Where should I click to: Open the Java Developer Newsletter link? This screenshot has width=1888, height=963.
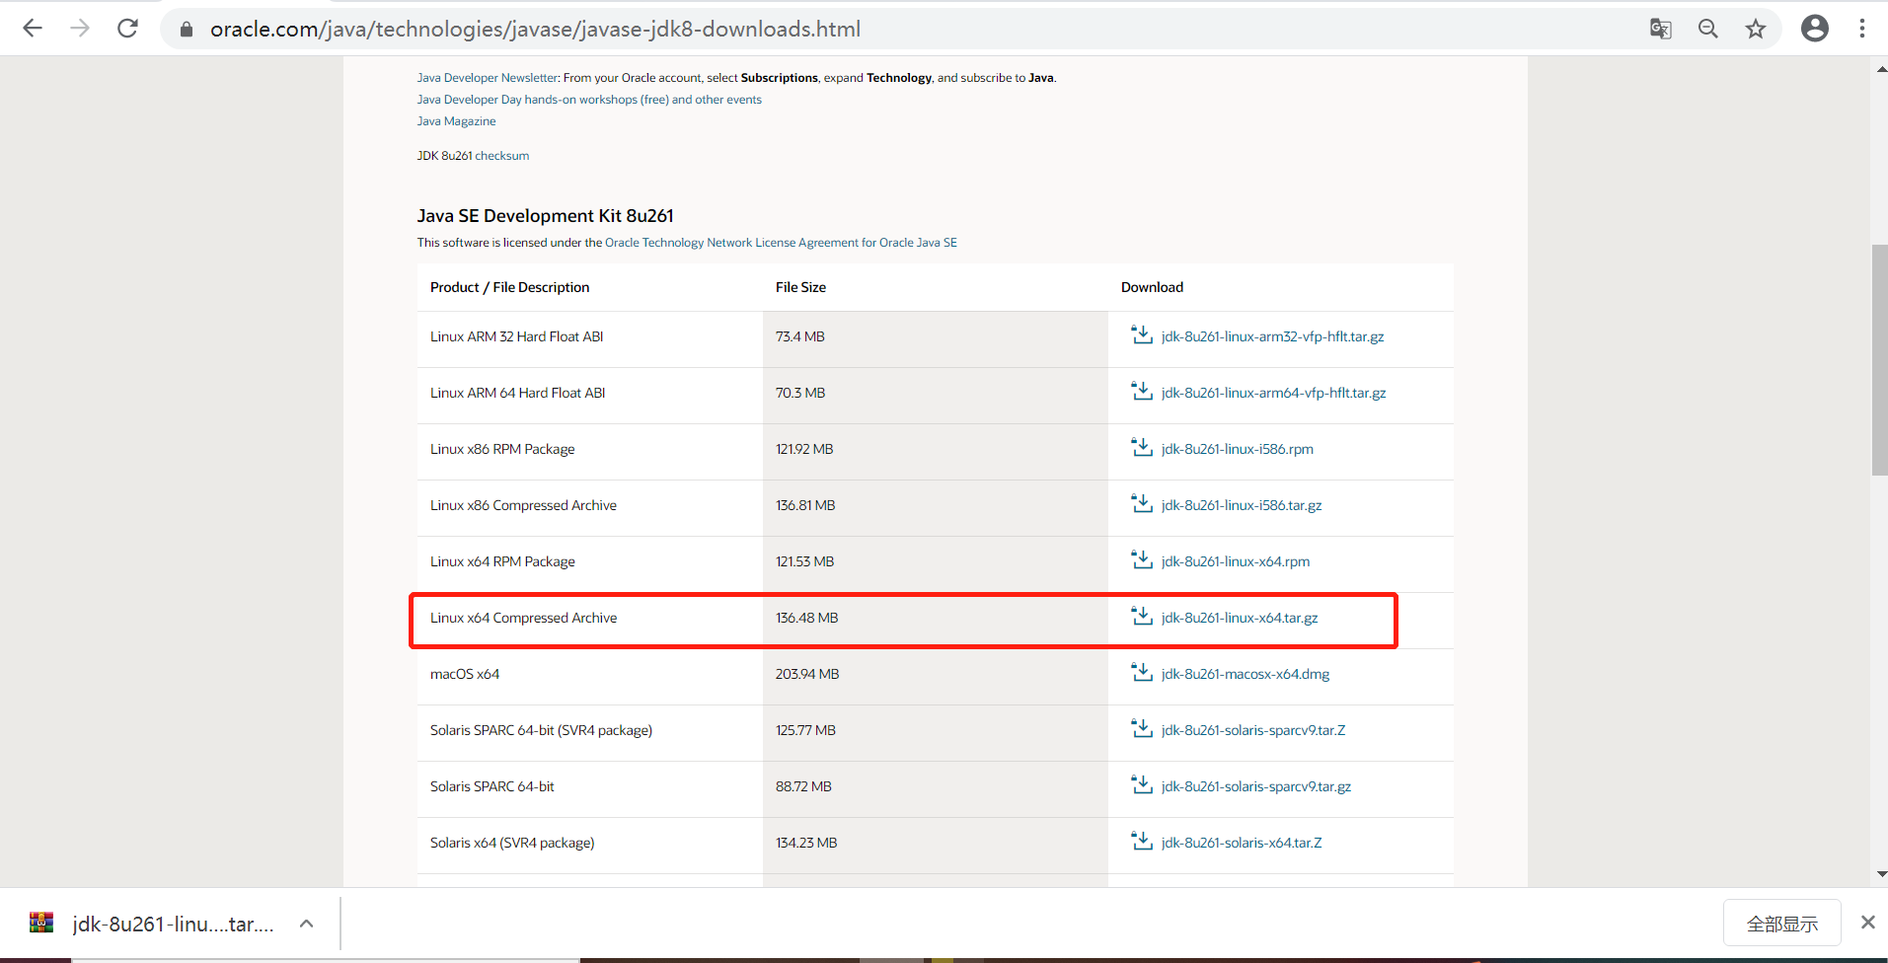pyautogui.click(x=488, y=78)
